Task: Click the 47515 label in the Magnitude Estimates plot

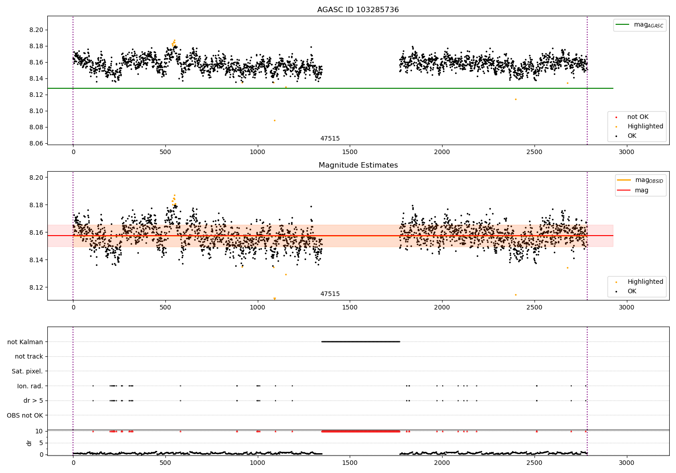Action: [330, 294]
